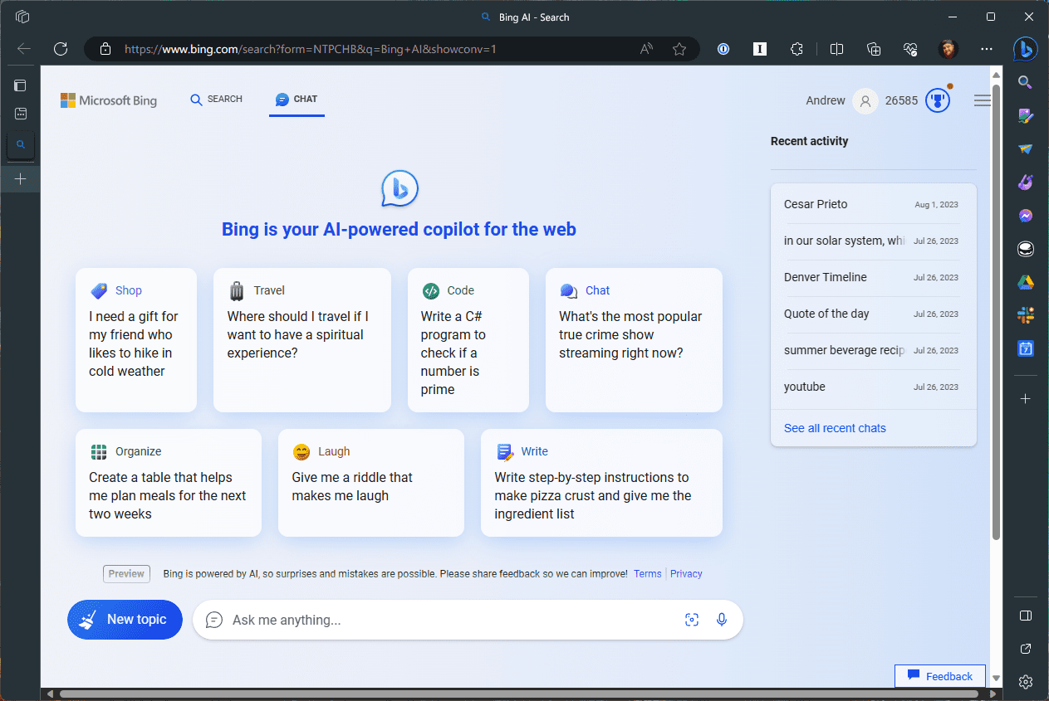Open the calendar sidebar app
Screen dimensions: 1049x701
click(x=1026, y=348)
